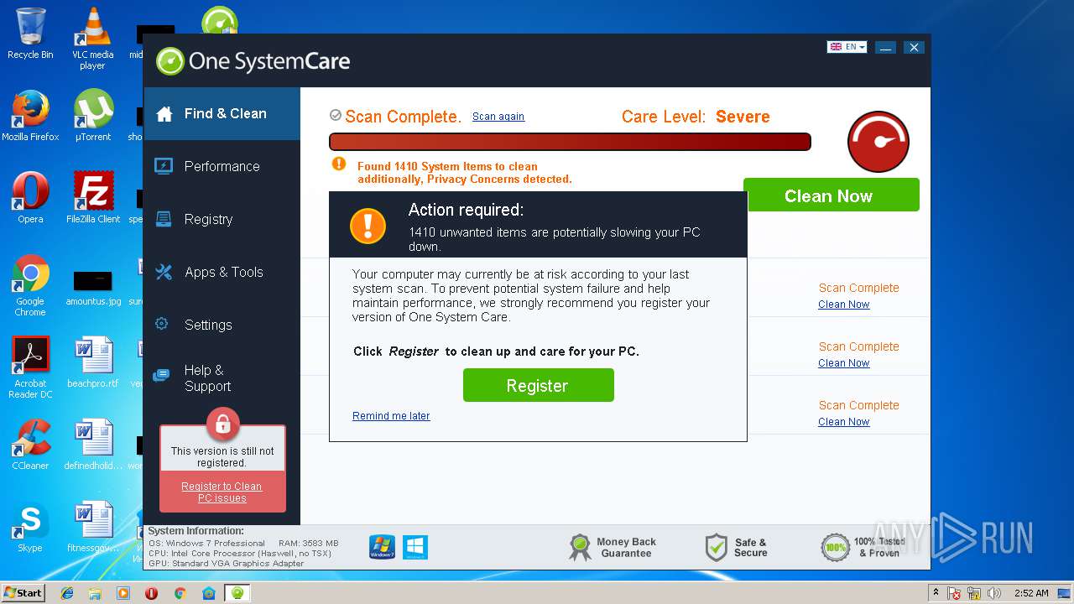Screen dimensions: 1074x604
Task: Open the Acrobat Reader DC desktop icon
Action: (x=30, y=367)
